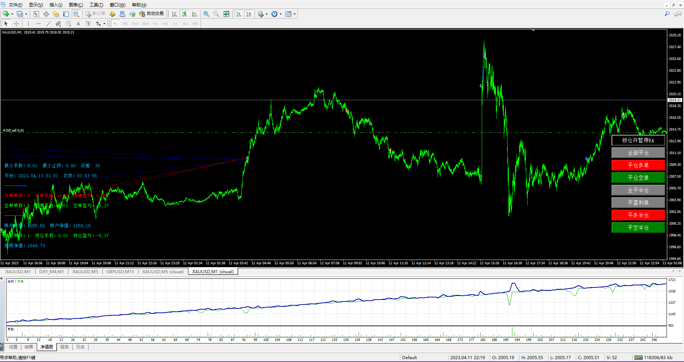
Task: Select the text label tool
Action: (x=88, y=24)
